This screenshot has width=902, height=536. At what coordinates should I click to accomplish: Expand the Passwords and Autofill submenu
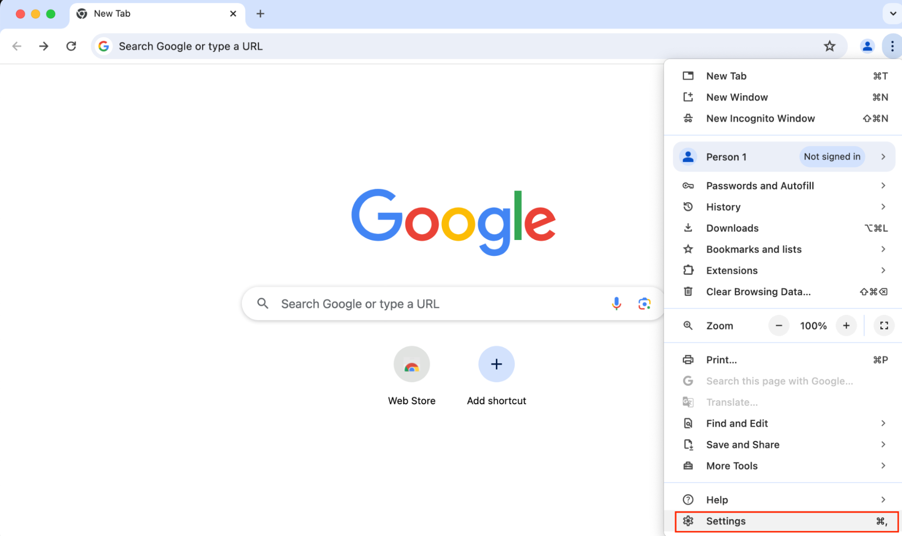(883, 186)
